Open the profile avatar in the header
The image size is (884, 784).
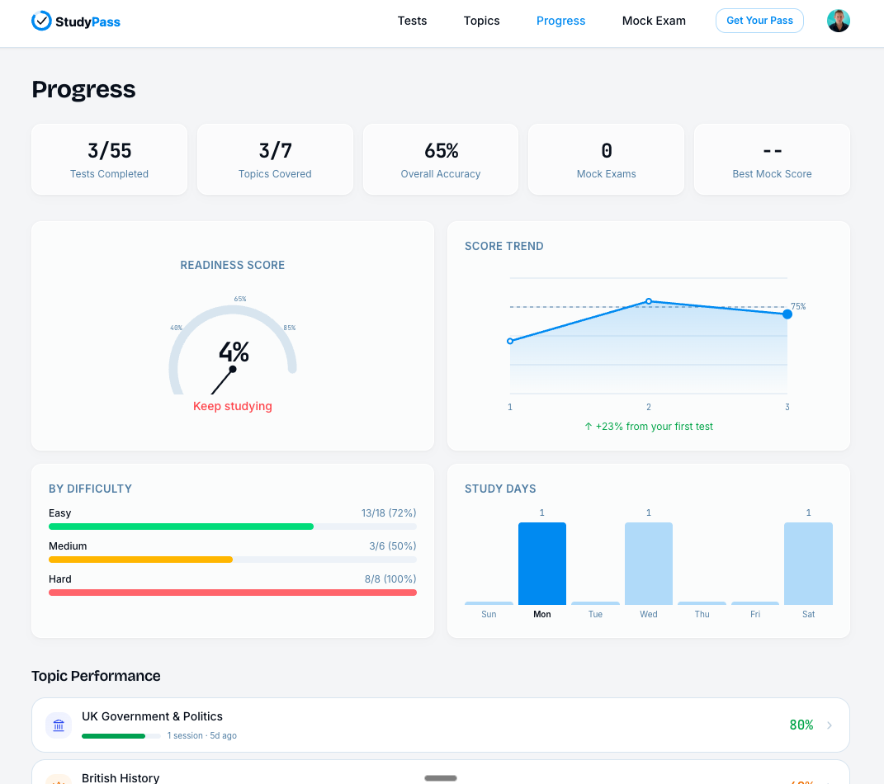click(839, 20)
